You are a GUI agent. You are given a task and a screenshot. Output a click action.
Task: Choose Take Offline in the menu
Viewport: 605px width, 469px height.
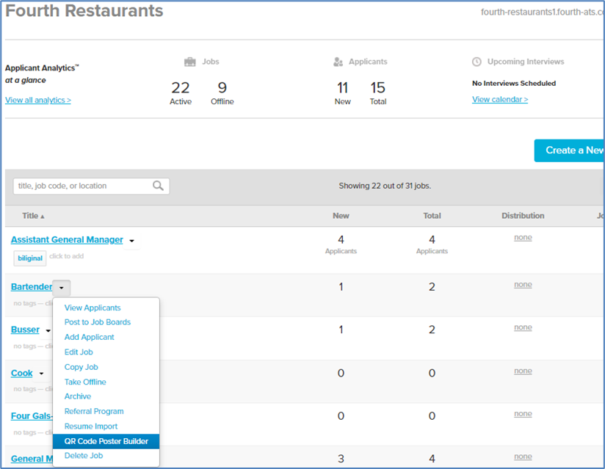pyautogui.click(x=85, y=382)
